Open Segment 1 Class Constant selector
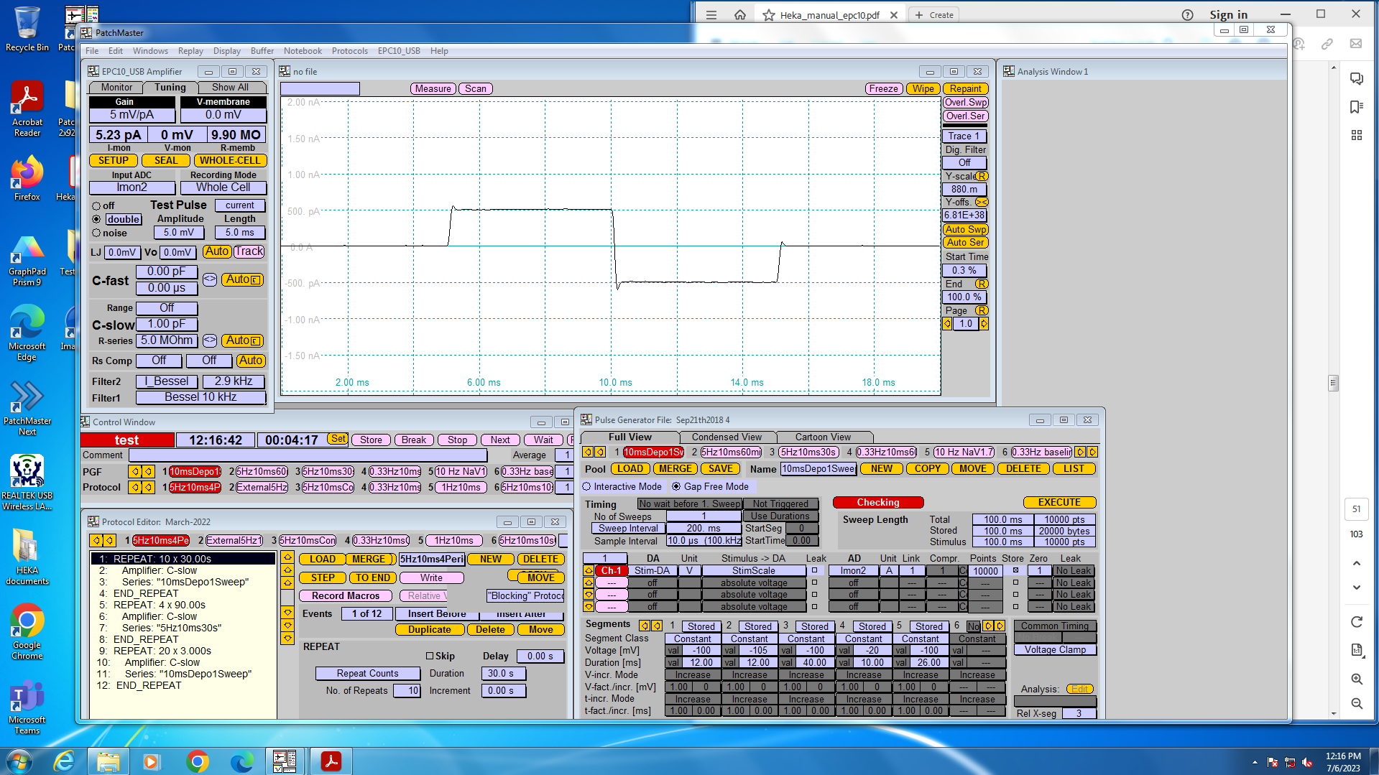The image size is (1379, 775). (x=692, y=639)
